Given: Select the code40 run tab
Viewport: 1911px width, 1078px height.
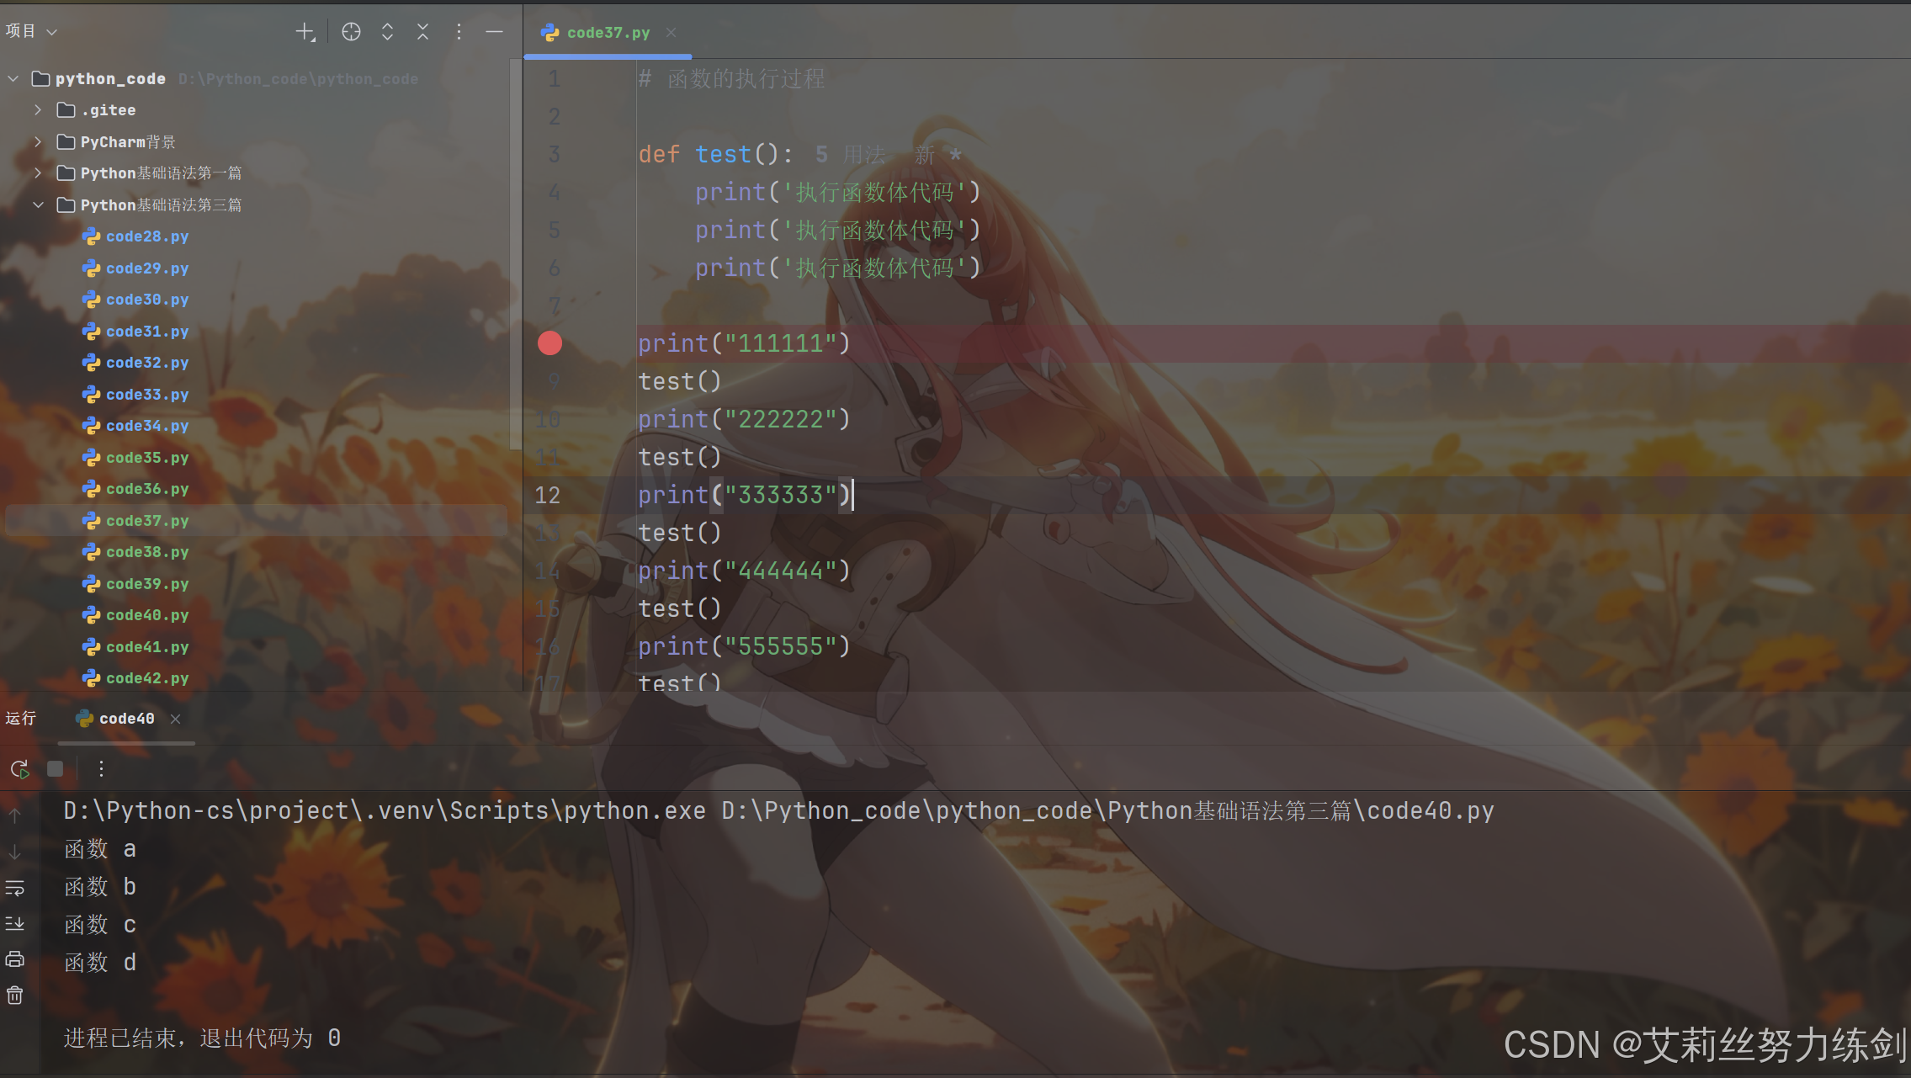Looking at the screenshot, I should (x=126, y=719).
